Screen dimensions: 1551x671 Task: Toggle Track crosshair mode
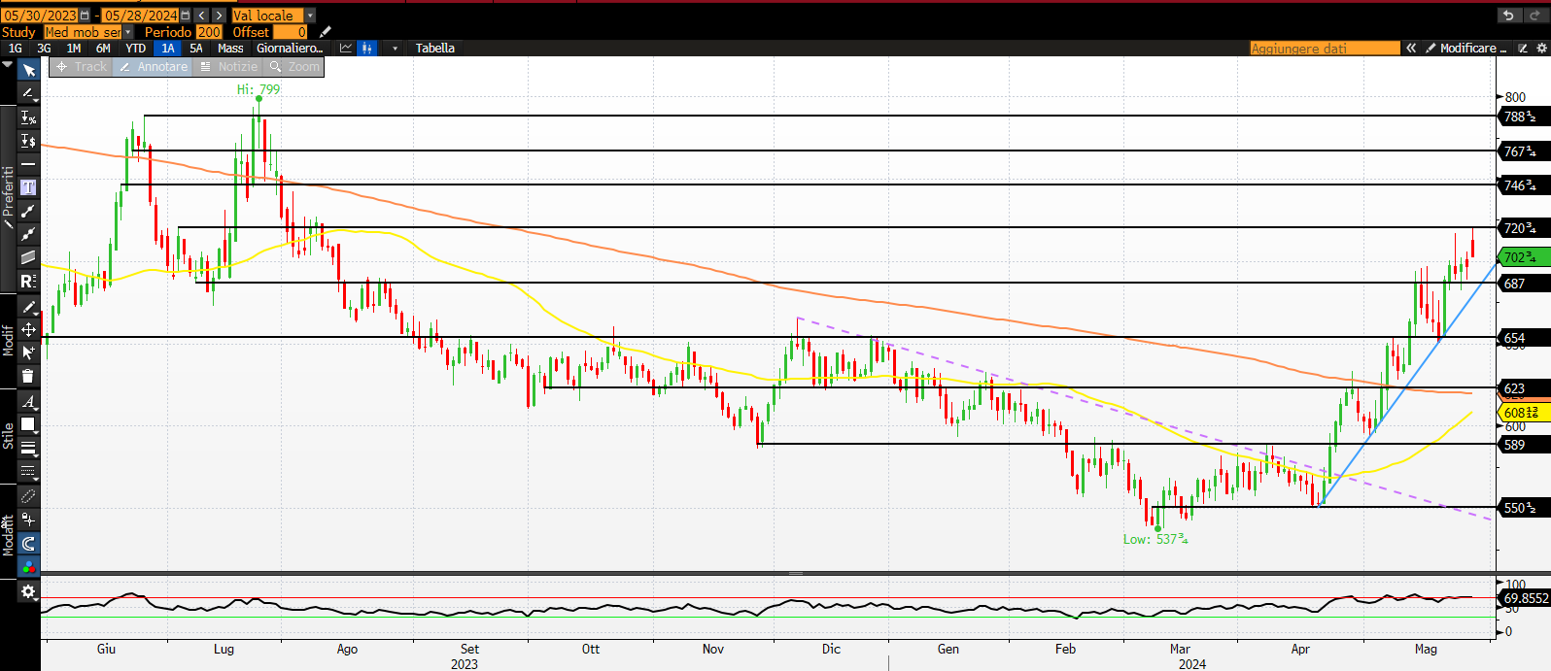82,67
